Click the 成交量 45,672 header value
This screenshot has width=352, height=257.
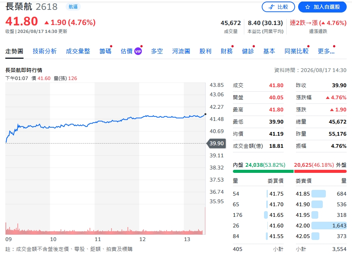(x=231, y=23)
